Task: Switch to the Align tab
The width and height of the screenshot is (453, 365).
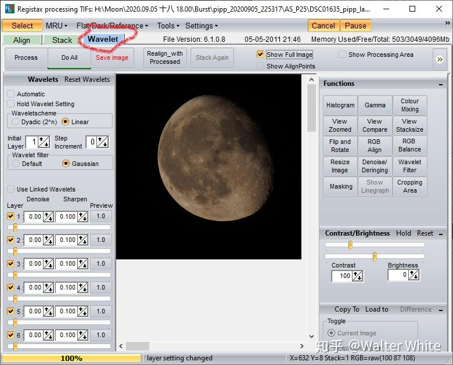Action: (22, 40)
